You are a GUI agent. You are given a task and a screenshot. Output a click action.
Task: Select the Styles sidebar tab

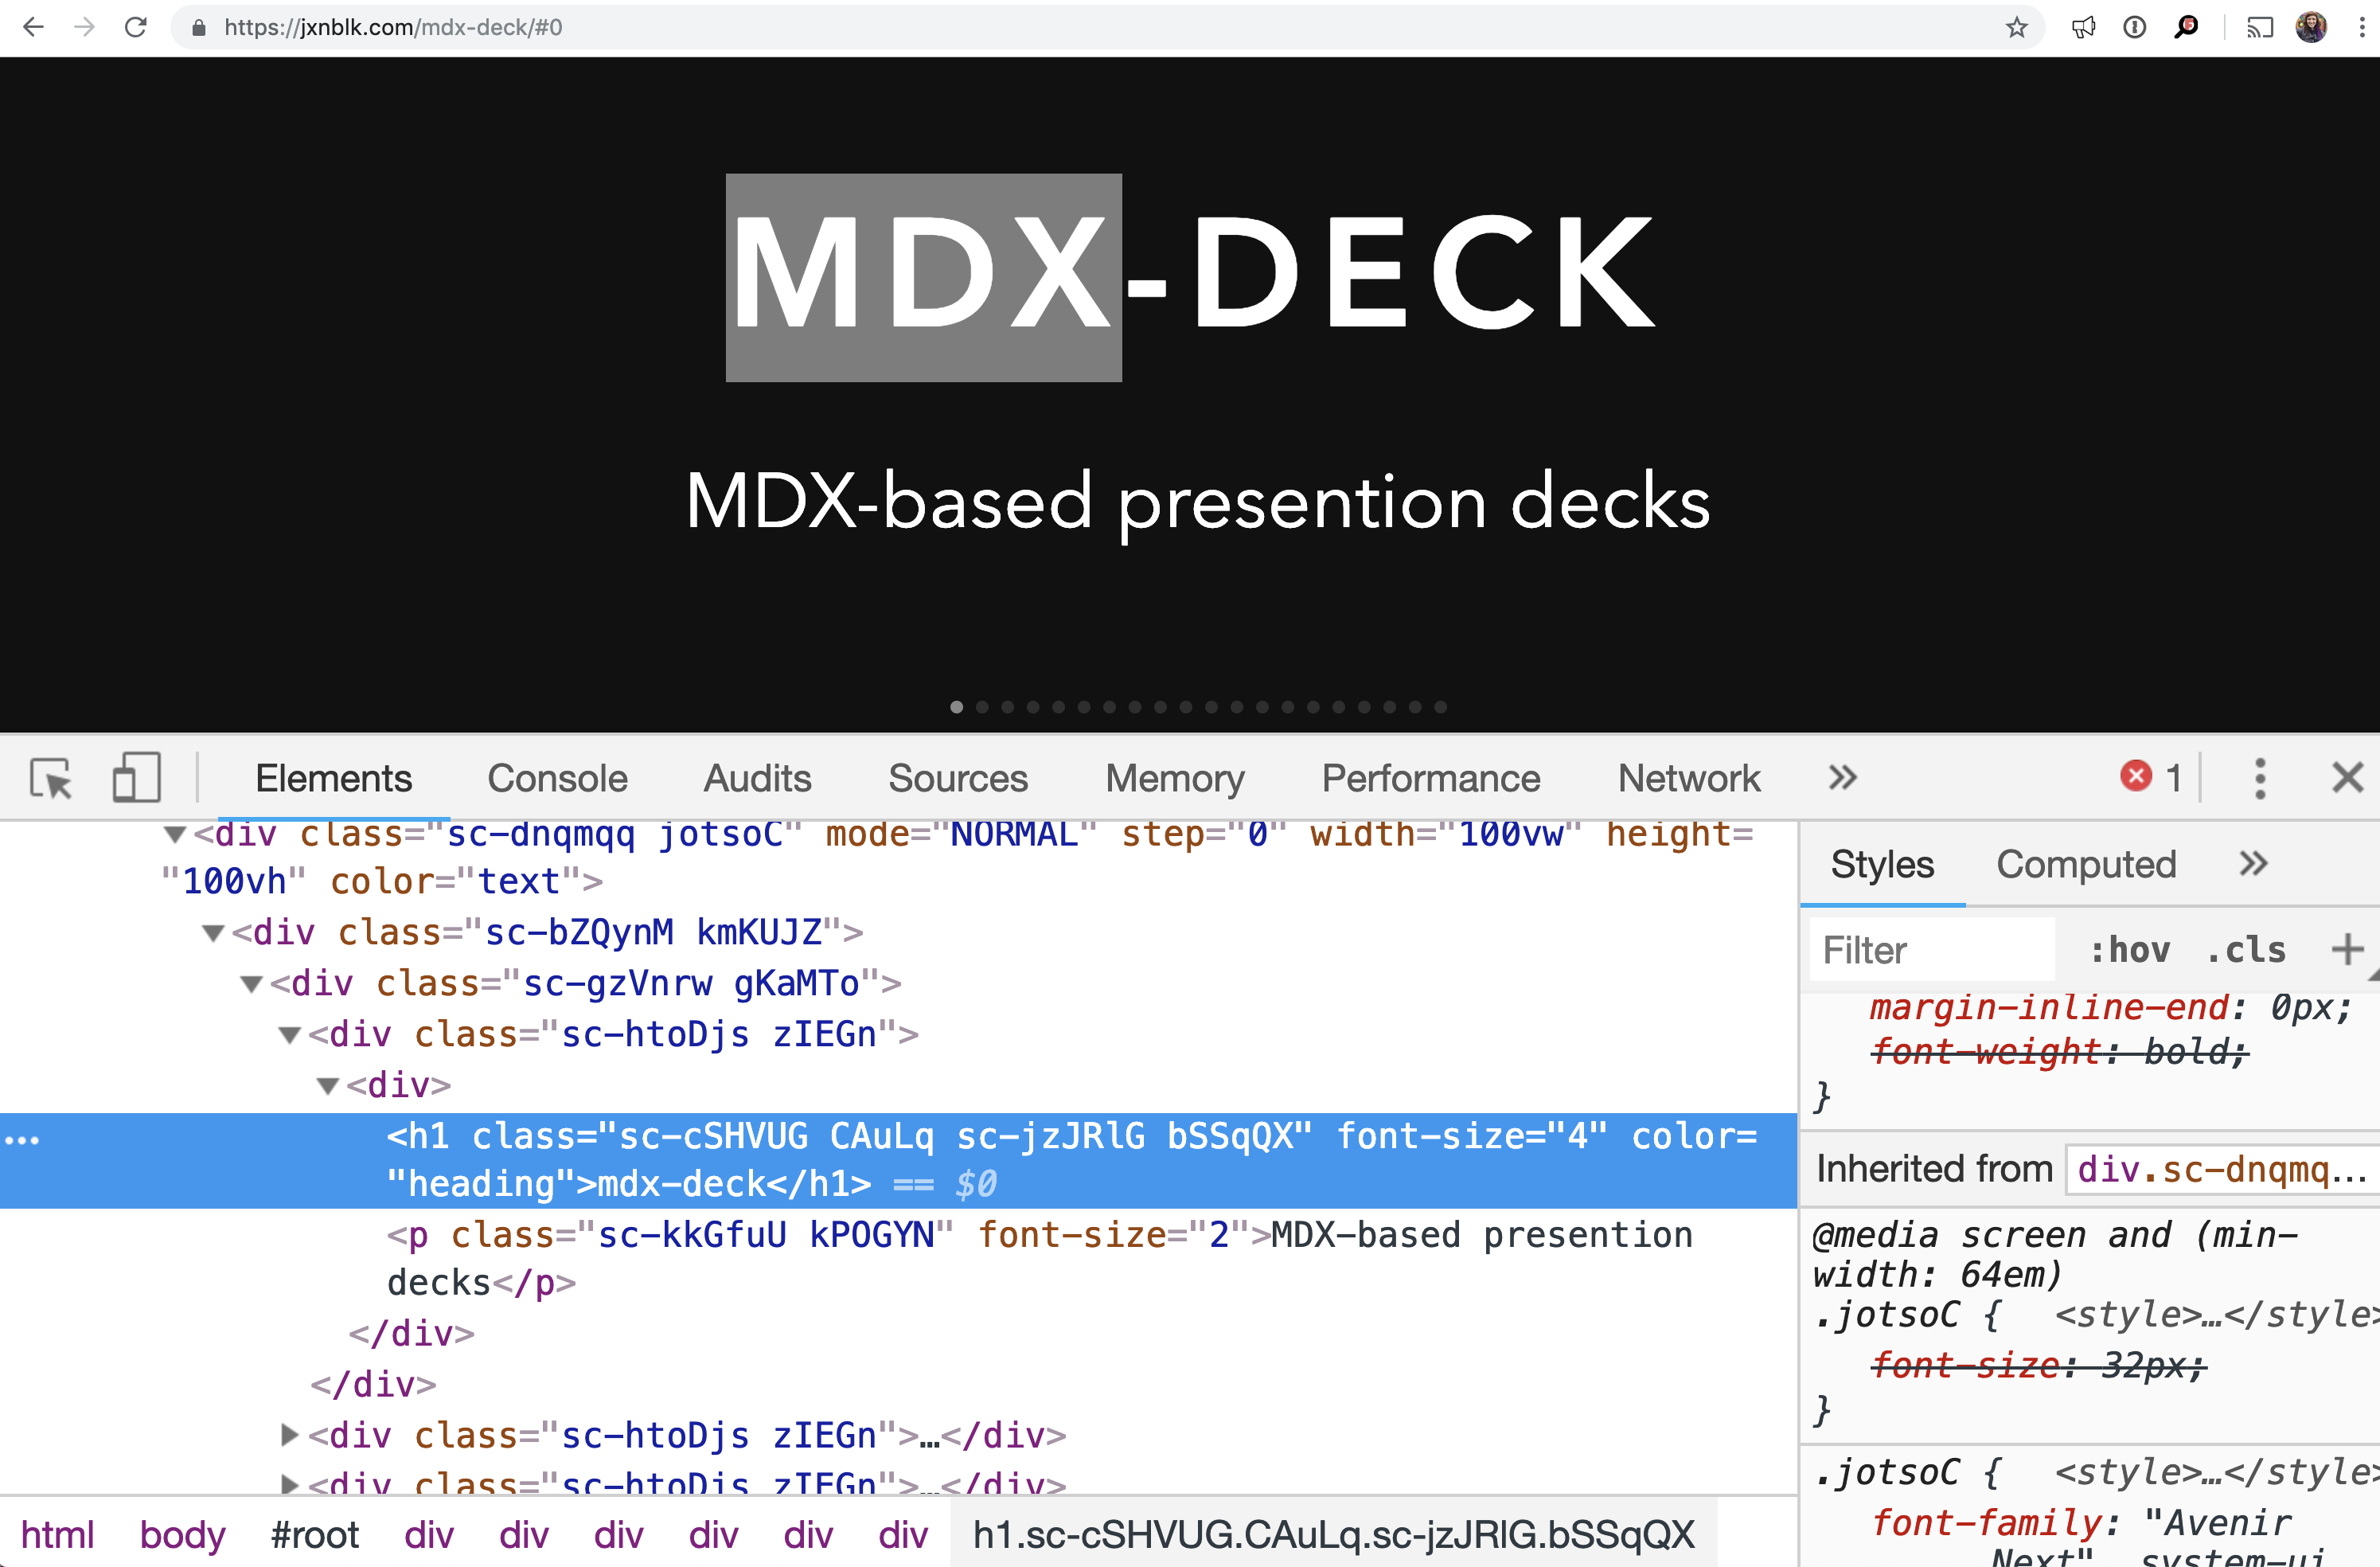click(x=1882, y=864)
